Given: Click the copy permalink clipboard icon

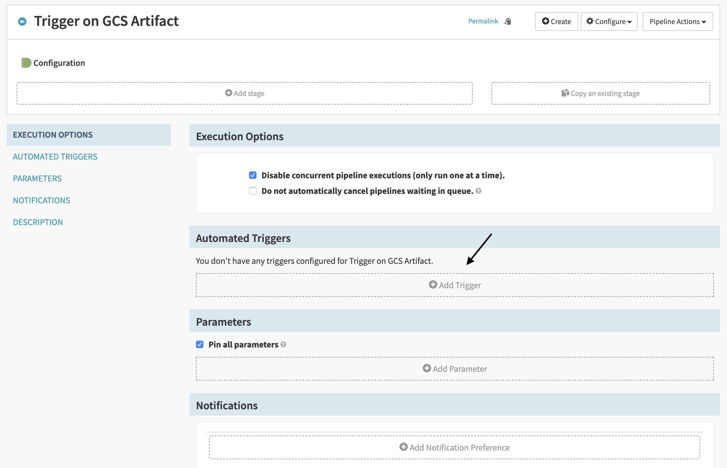Looking at the screenshot, I should (x=508, y=21).
